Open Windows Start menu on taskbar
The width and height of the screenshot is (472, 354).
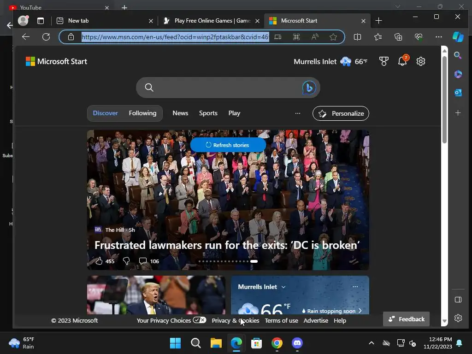click(175, 343)
